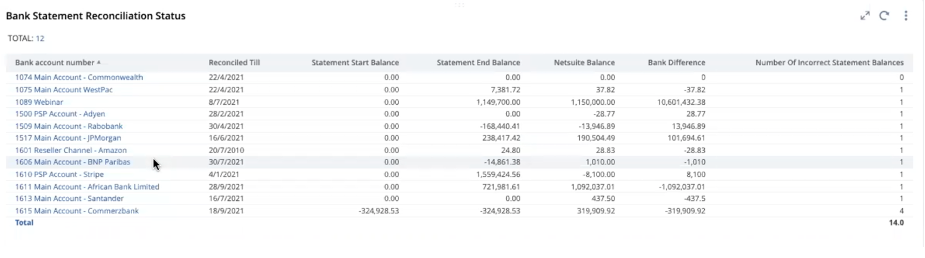Open 1610 PSP Account - Stripe

pos(59,174)
